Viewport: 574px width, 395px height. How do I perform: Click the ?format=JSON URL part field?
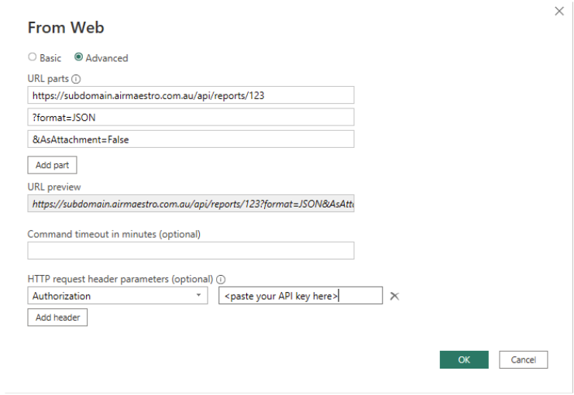[x=191, y=116]
